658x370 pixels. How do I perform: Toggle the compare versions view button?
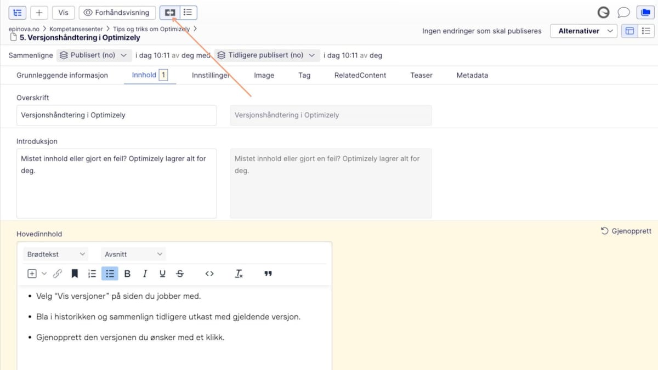point(170,13)
